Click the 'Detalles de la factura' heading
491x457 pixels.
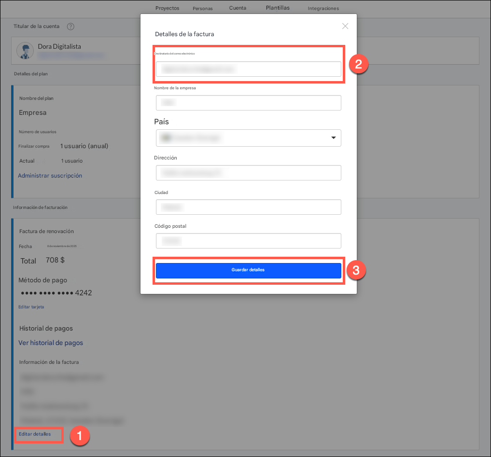point(184,34)
